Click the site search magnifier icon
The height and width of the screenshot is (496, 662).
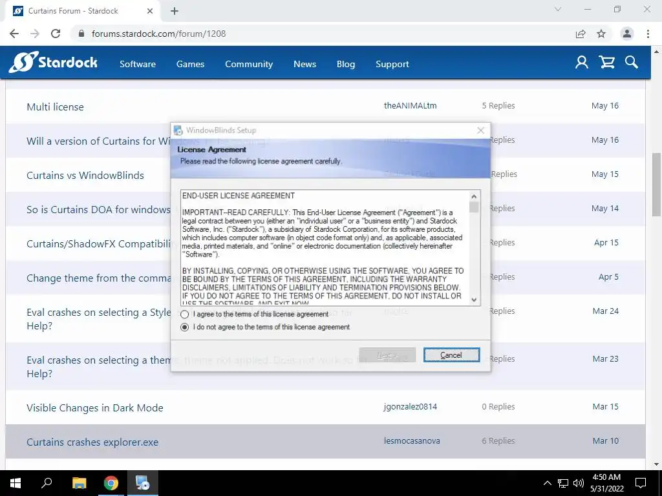[x=632, y=63]
